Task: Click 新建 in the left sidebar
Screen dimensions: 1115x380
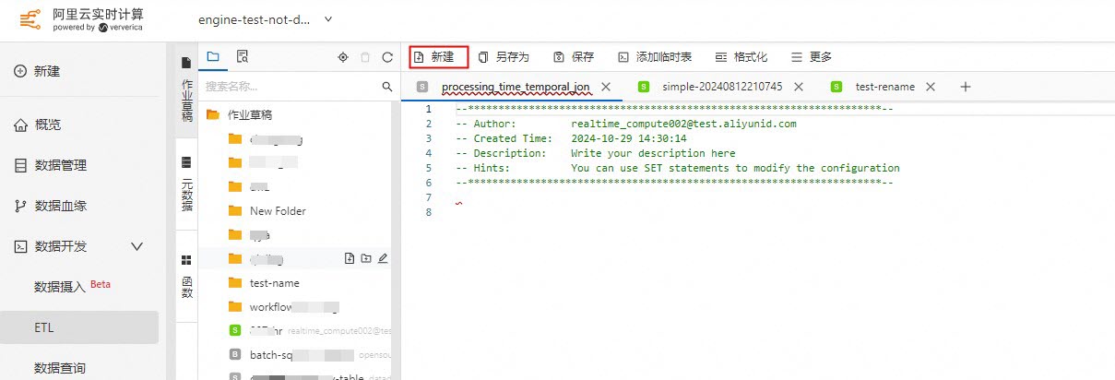Action: [38, 71]
